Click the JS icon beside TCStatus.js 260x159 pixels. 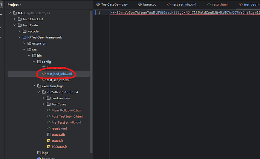pyautogui.click(x=49, y=147)
